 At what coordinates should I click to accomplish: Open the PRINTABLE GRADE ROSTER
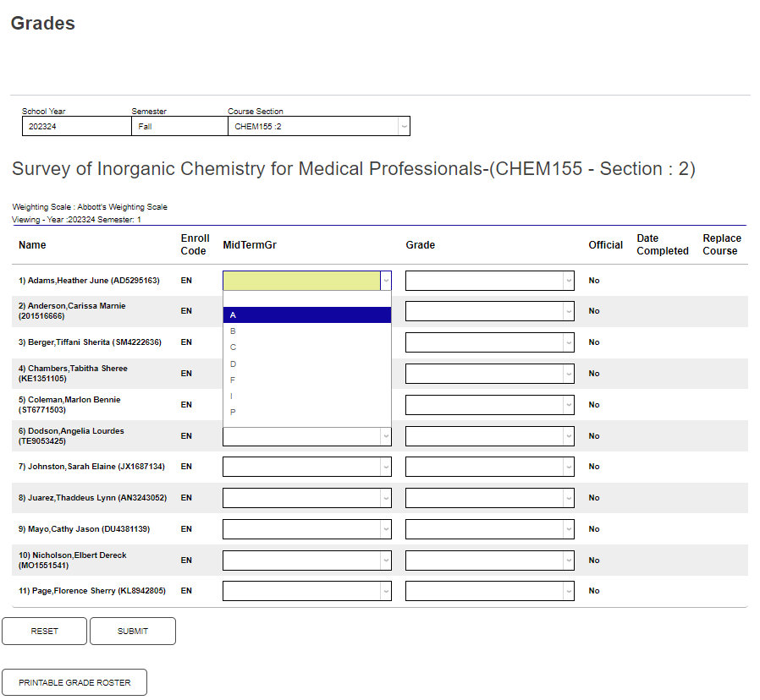74,682
